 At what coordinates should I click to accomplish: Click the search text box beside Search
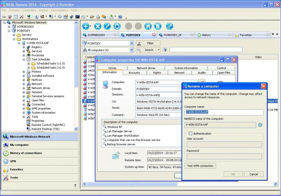click(x=206, y=49)
